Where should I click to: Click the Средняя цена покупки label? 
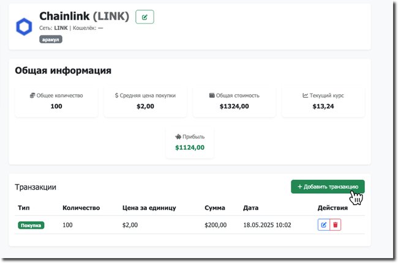click(x=148, y=95)
